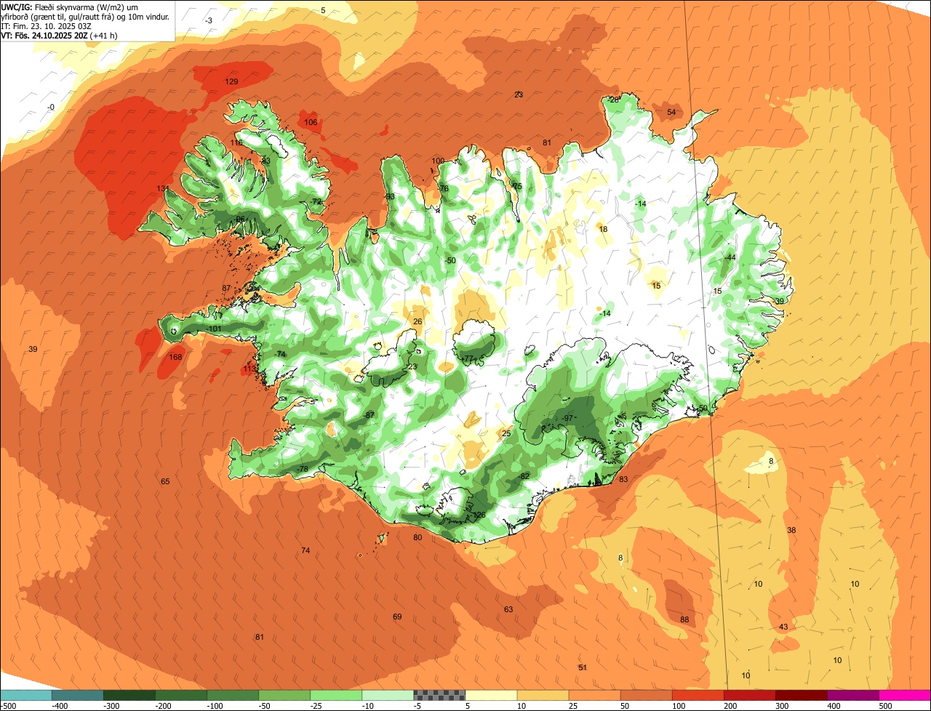Click the 38 value on the map
Image resolution: width=931 pixels, height=711 pixels.
(791, 530)
